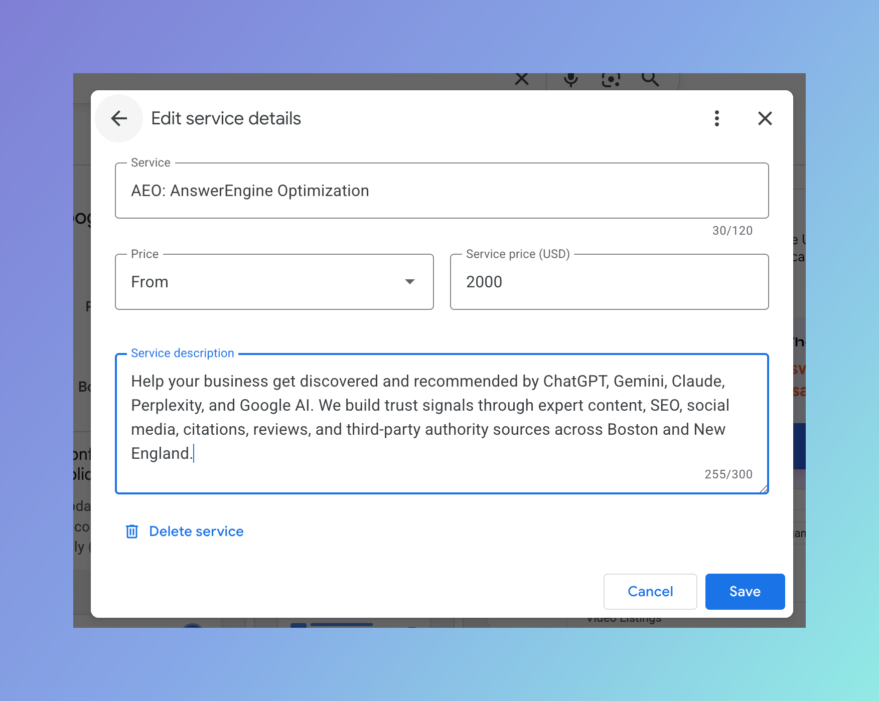Close the Edit service details dialog
This screenshot has width=879, height=701.
point(765,118)
